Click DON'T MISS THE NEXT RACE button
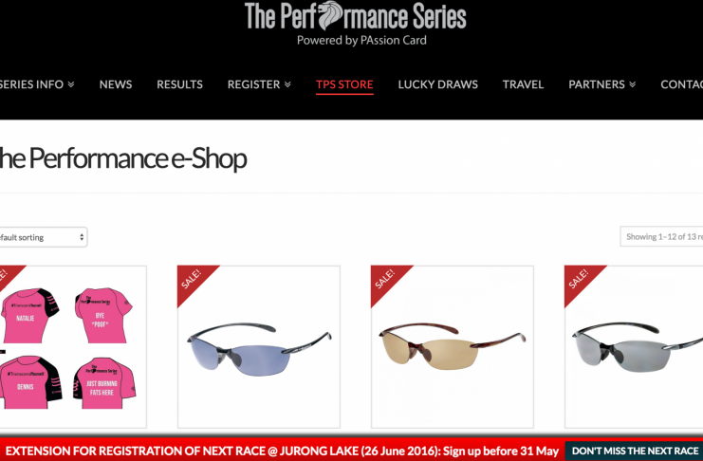Screen dimensions: 703x461 click(x=634, y=452)
